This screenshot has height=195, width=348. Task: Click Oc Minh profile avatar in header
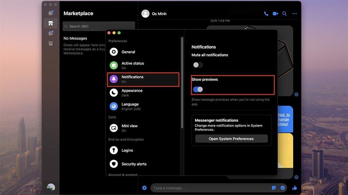point(145,14)
